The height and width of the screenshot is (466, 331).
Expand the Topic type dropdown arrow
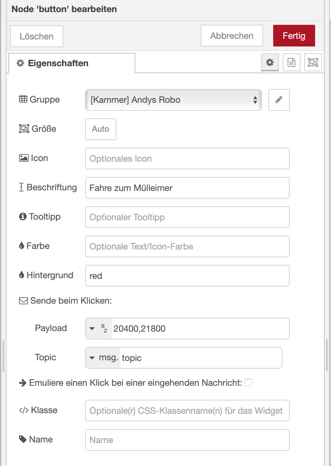click(x=92, y=358)
